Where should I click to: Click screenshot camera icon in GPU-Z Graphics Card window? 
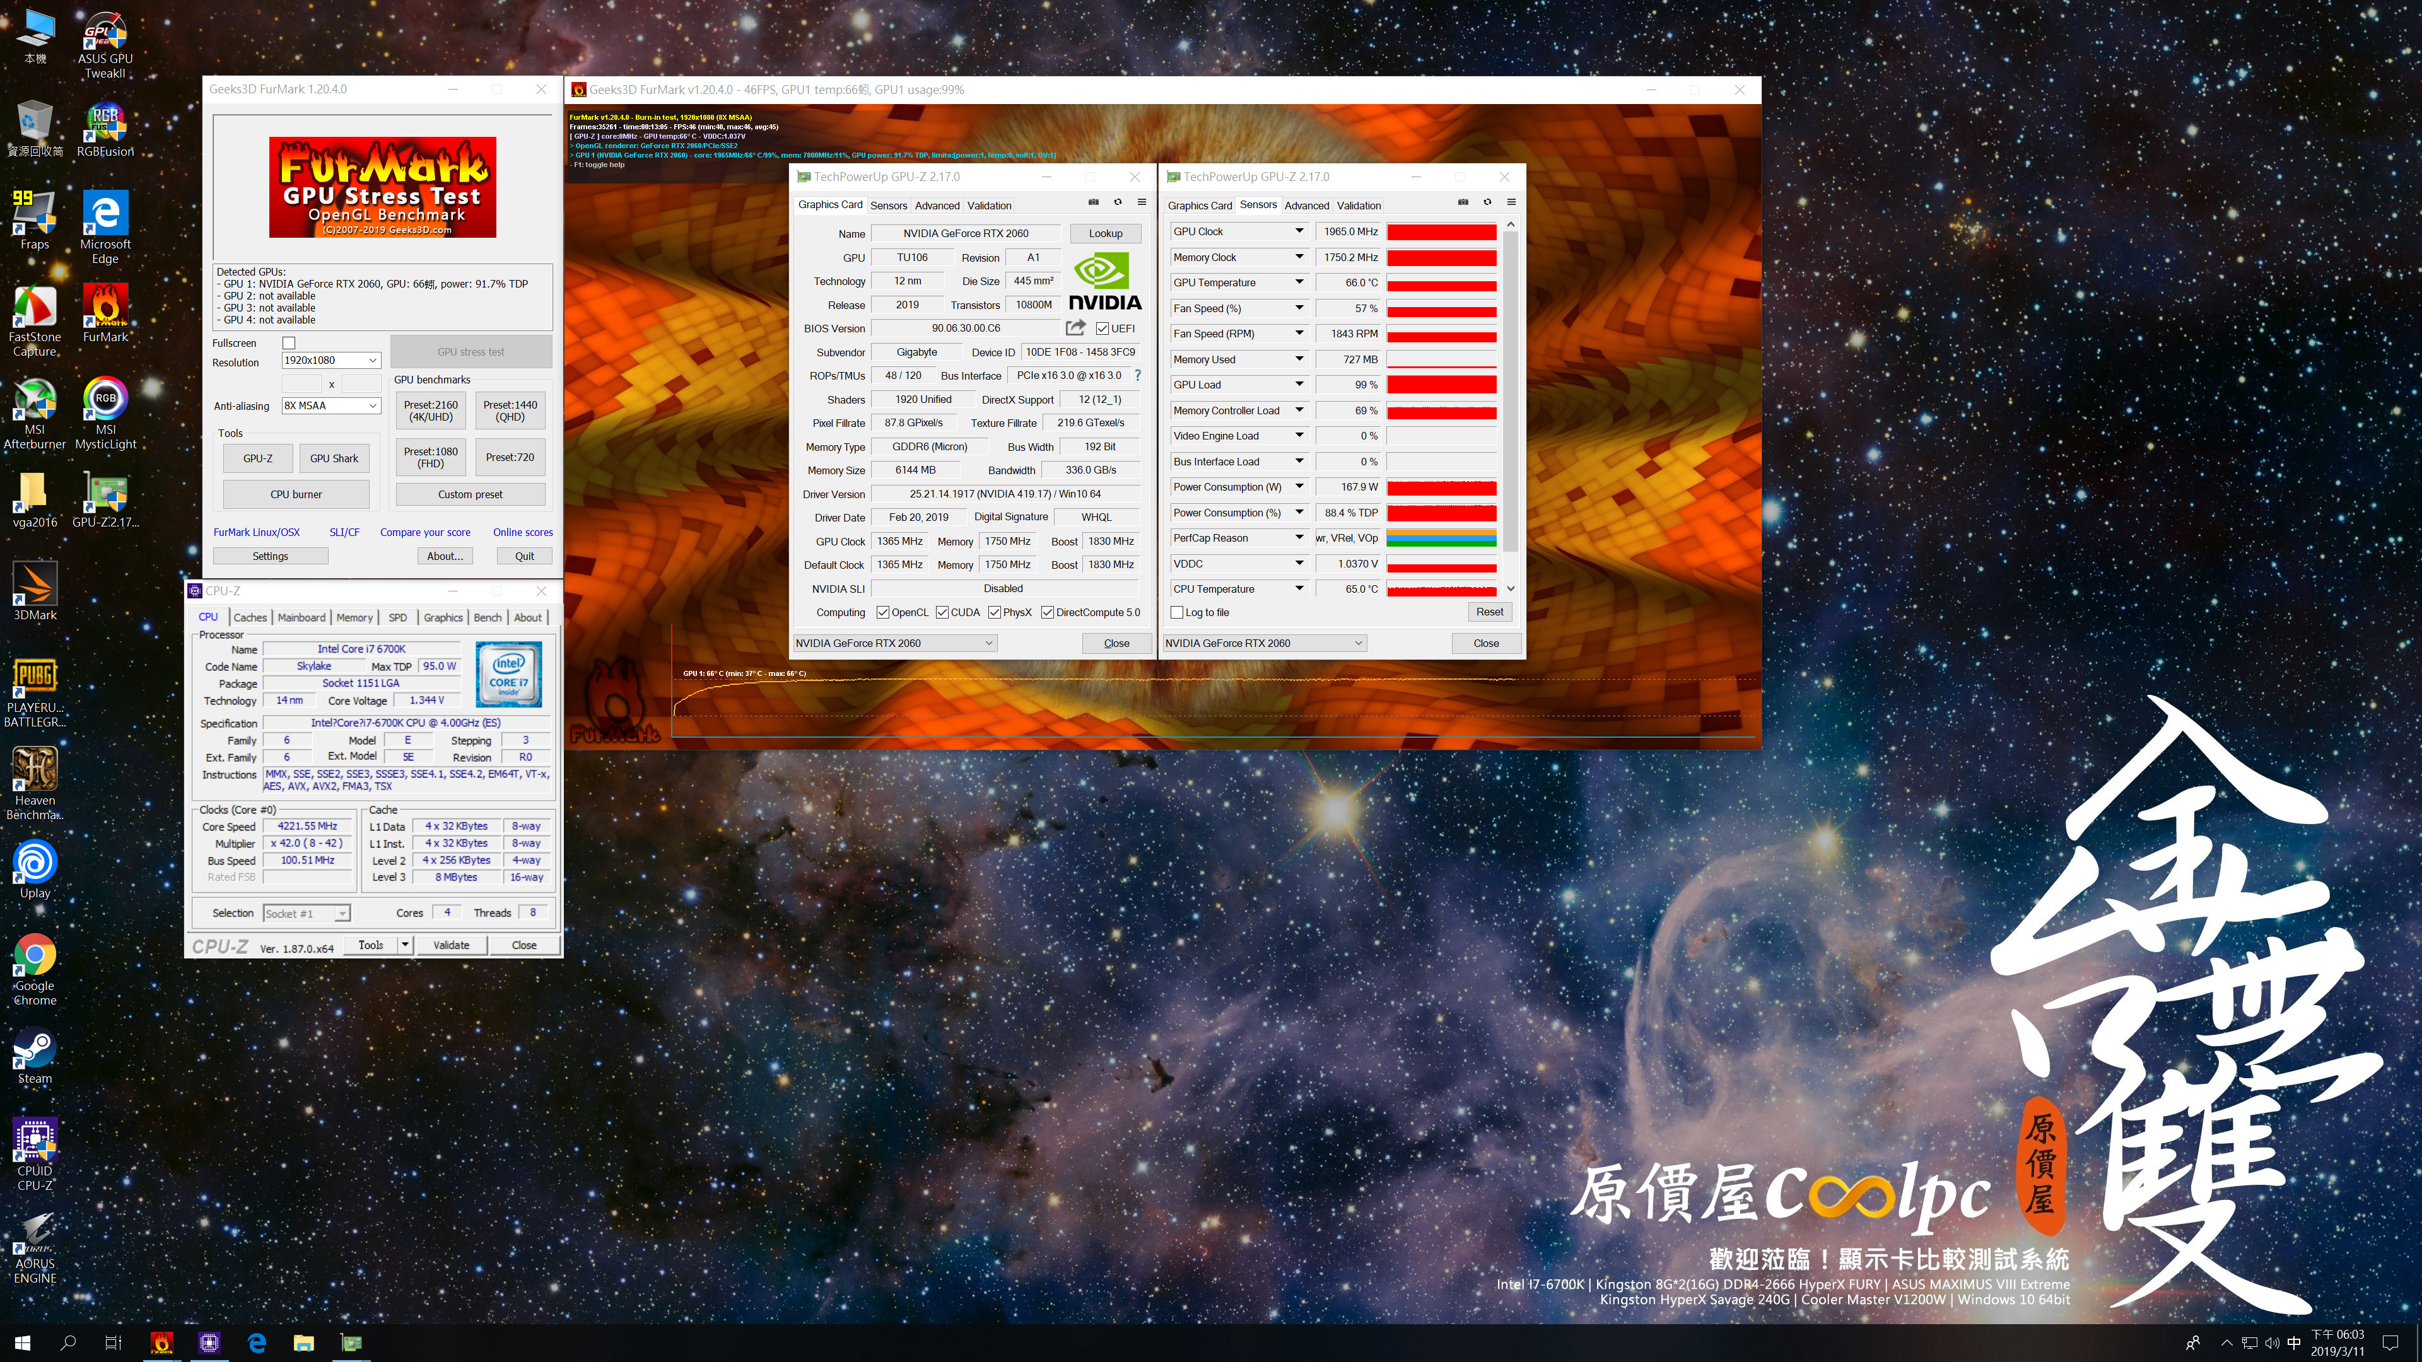pyautogui.click(x=1094, y=202)
